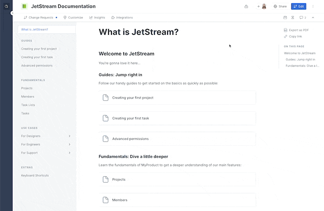Image resolution: width=324 pixels, height=211 pixels.
Task: Click Export as PDF
Action: pos(298,30)
